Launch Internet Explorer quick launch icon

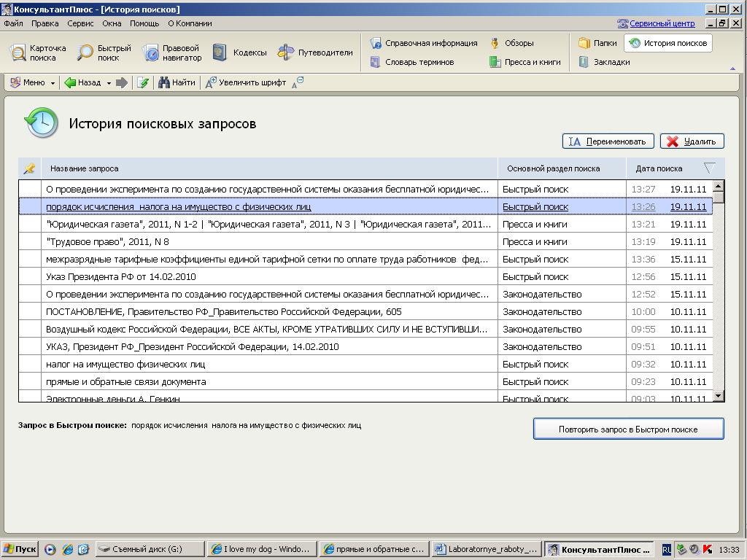tap(68, 550)
